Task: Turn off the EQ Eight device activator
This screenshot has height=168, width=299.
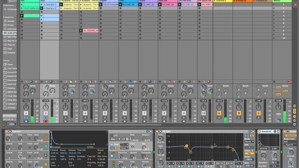Action: [157, 132]
